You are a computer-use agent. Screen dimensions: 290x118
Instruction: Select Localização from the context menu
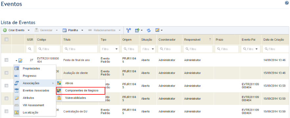[35, 112]
